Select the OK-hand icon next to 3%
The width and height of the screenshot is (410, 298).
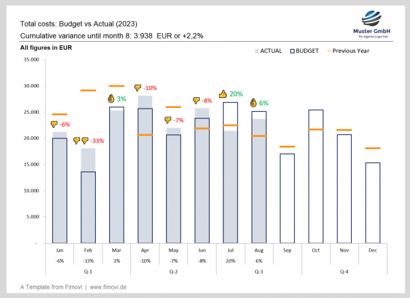tap(111, 99)
